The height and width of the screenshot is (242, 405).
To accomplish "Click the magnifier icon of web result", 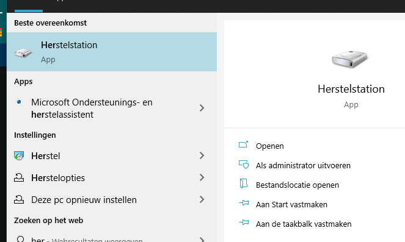I will (x=20, y=239).
